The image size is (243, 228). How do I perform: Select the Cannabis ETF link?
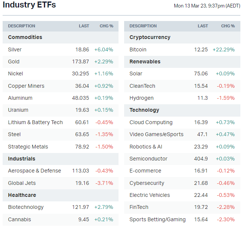19,219
